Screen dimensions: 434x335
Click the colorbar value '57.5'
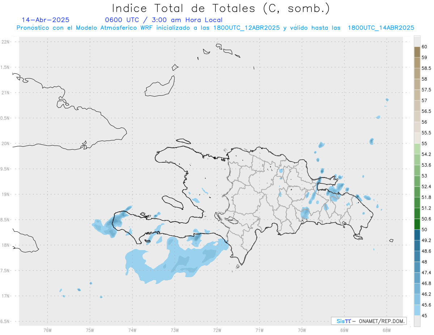tap(426, 90)
